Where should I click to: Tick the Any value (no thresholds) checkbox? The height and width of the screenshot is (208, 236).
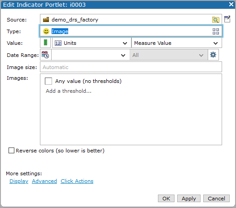[x=48, y=81]
